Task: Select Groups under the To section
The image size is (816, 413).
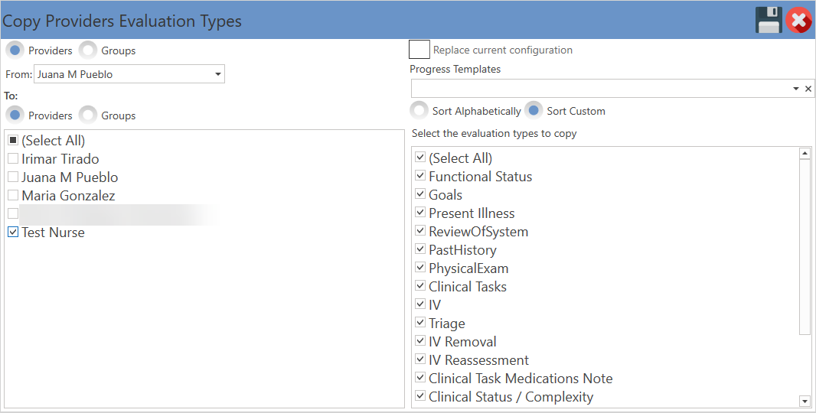Action: (88, 115)
